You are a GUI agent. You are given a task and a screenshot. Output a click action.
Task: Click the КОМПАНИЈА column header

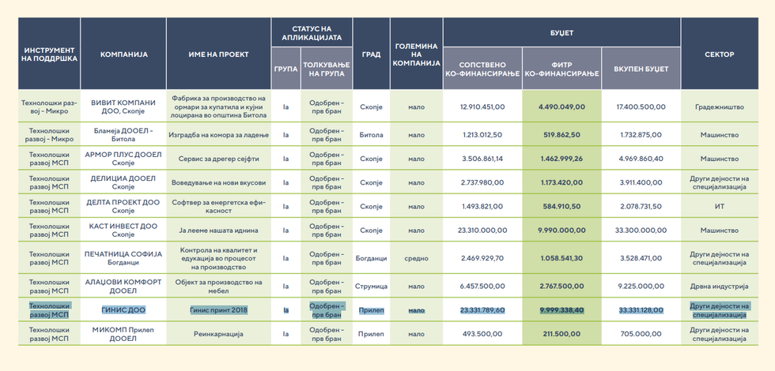pos(123,54)
